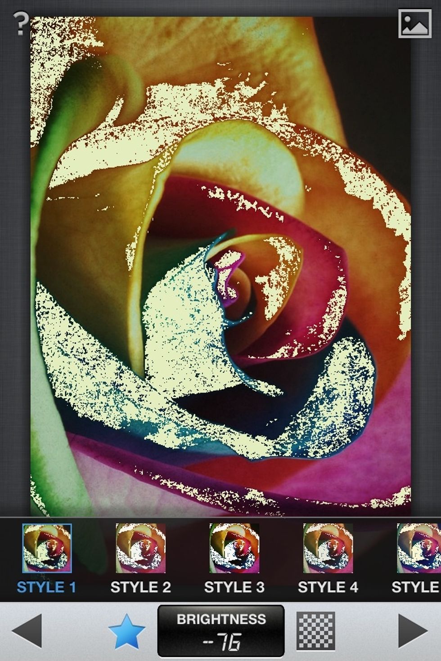The height and width of the screenshot is (661, 441).
Task: Select the STYLE 4 label
Action: click(328, 587)
